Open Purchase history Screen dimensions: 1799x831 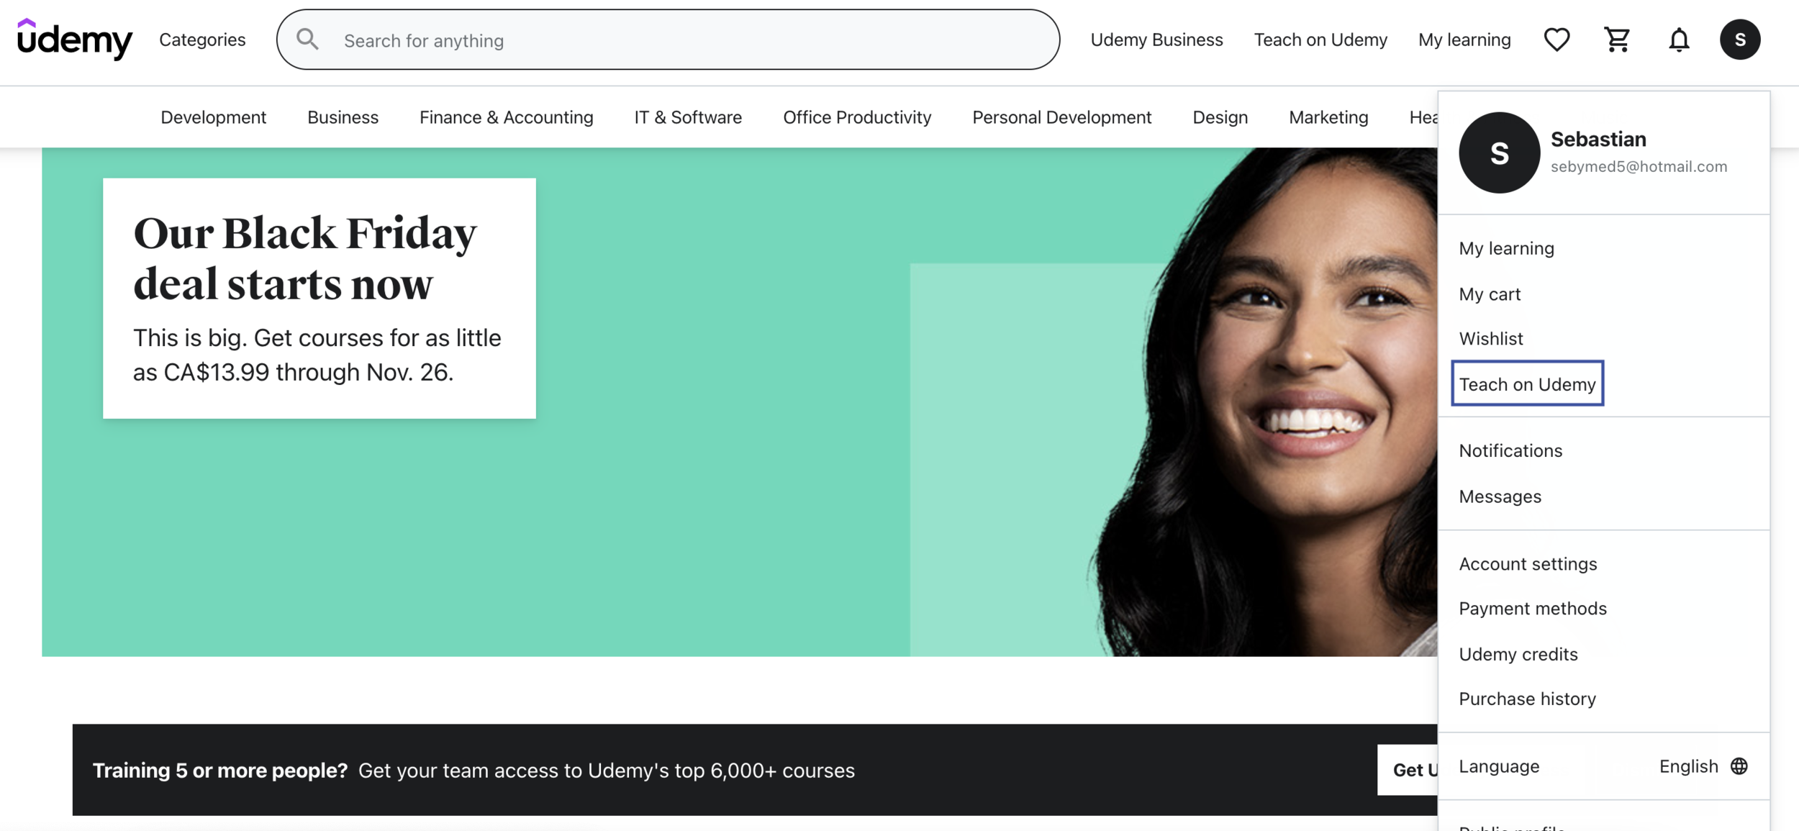click(x=1527, y=699)
